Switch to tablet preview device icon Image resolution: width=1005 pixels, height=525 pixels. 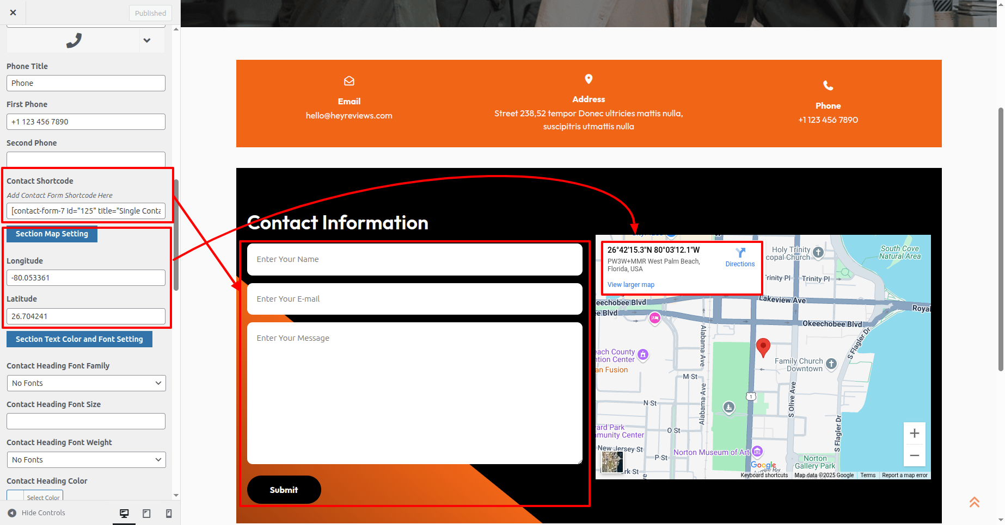[x=146, y=513]
